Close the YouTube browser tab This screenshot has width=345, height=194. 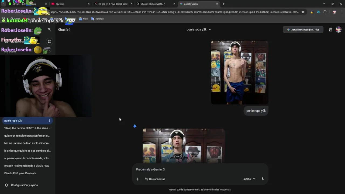click(x=89, y=4)
